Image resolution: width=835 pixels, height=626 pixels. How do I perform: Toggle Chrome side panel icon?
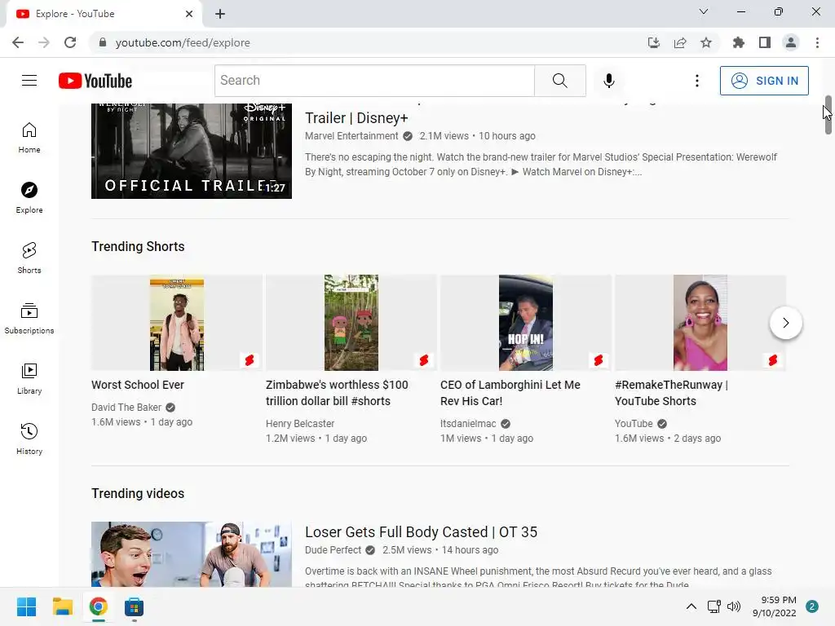pyautogui.click(x=765, y=42)
